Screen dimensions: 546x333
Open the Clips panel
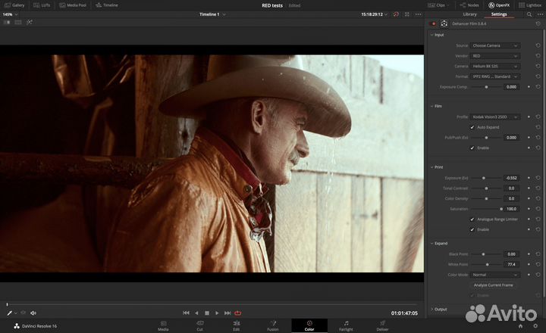click(438, 5)
